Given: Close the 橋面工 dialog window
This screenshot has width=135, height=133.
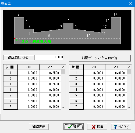Looking at the screenshot, I should coord(131,3).
